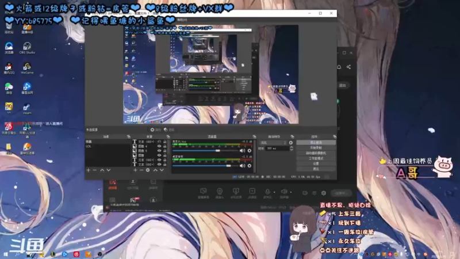Image resolution: width=460 pixels, height=259 pixels.
Task: Decrease transition duration with down stepper
Action: [292, 150]
